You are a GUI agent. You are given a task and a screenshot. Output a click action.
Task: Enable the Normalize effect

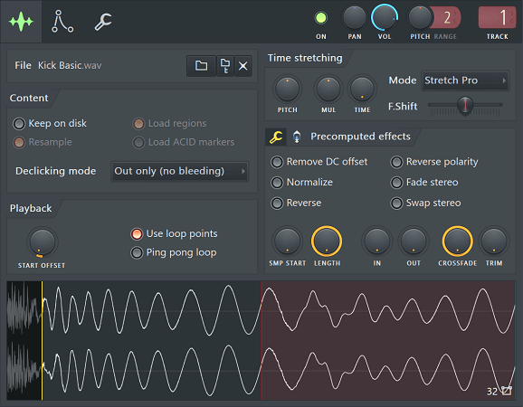[277, 183]
